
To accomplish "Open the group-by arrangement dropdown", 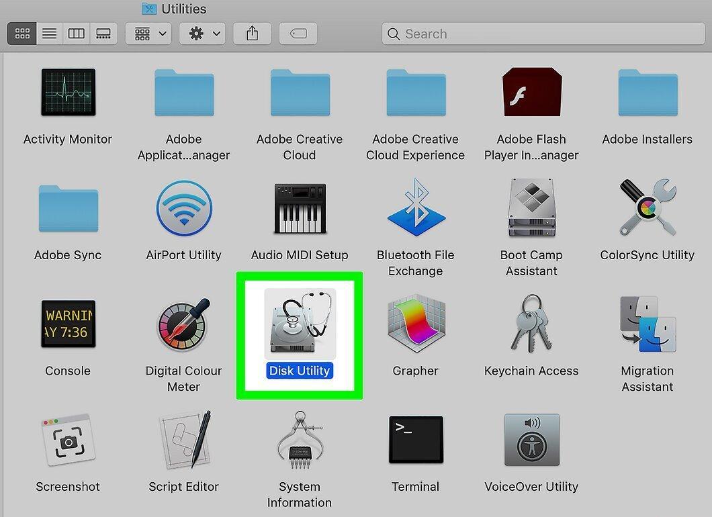I will pyautogui.click(x=148, y=34).
